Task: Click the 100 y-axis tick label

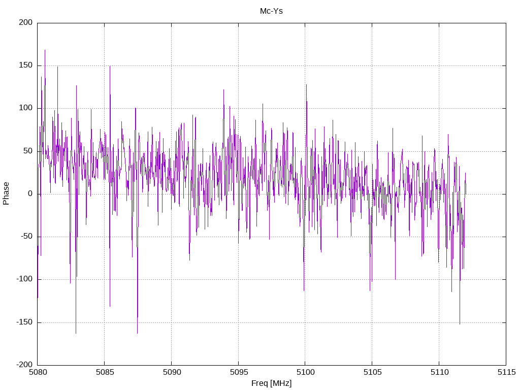Action: [26, 108]
